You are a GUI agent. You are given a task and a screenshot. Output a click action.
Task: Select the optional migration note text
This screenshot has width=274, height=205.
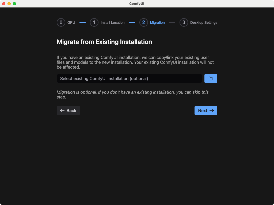[x=132, y=94]
